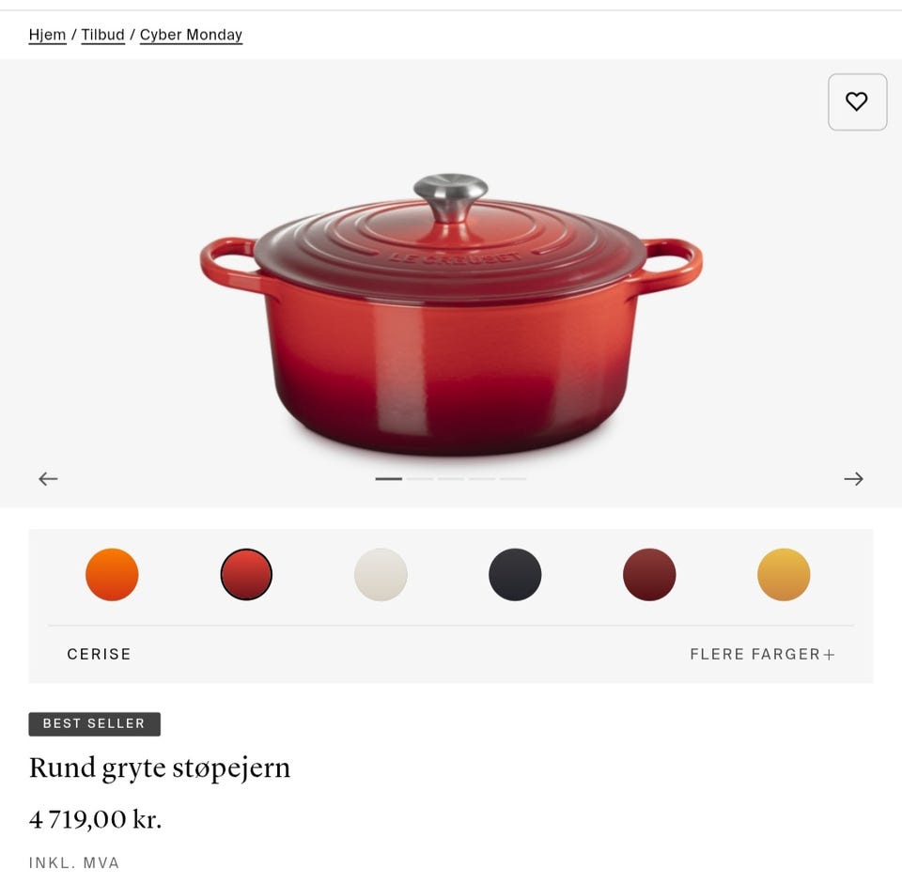Add the pot to wishlist with heart icon
The width and height of the screenshot is (902, 884).
click(x=857, y=101)
